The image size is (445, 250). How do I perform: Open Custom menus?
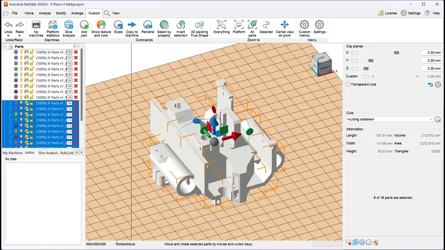click(305, 28)
